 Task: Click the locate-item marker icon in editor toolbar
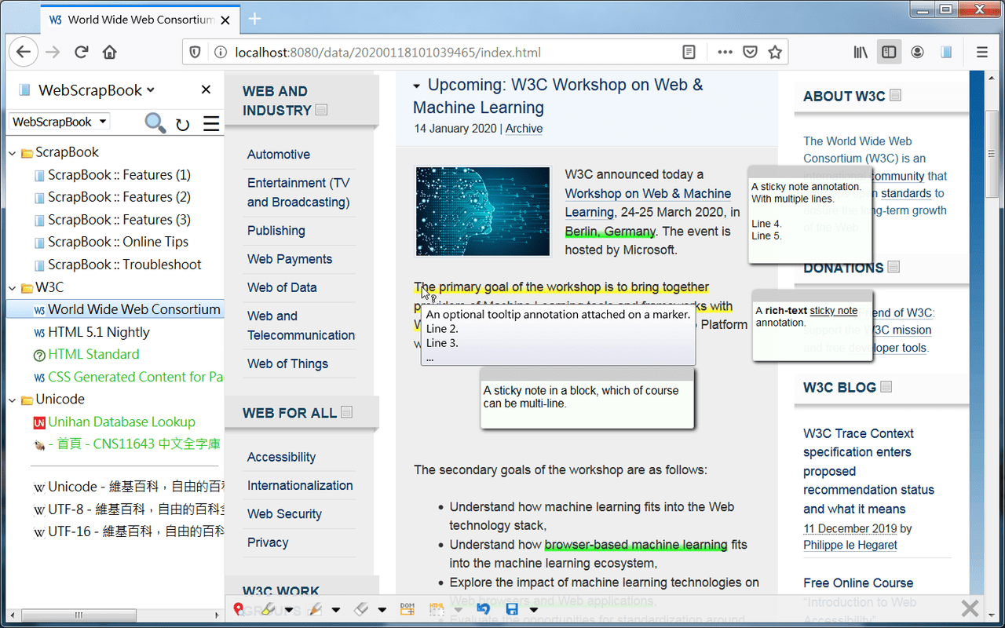click(239, 608)
